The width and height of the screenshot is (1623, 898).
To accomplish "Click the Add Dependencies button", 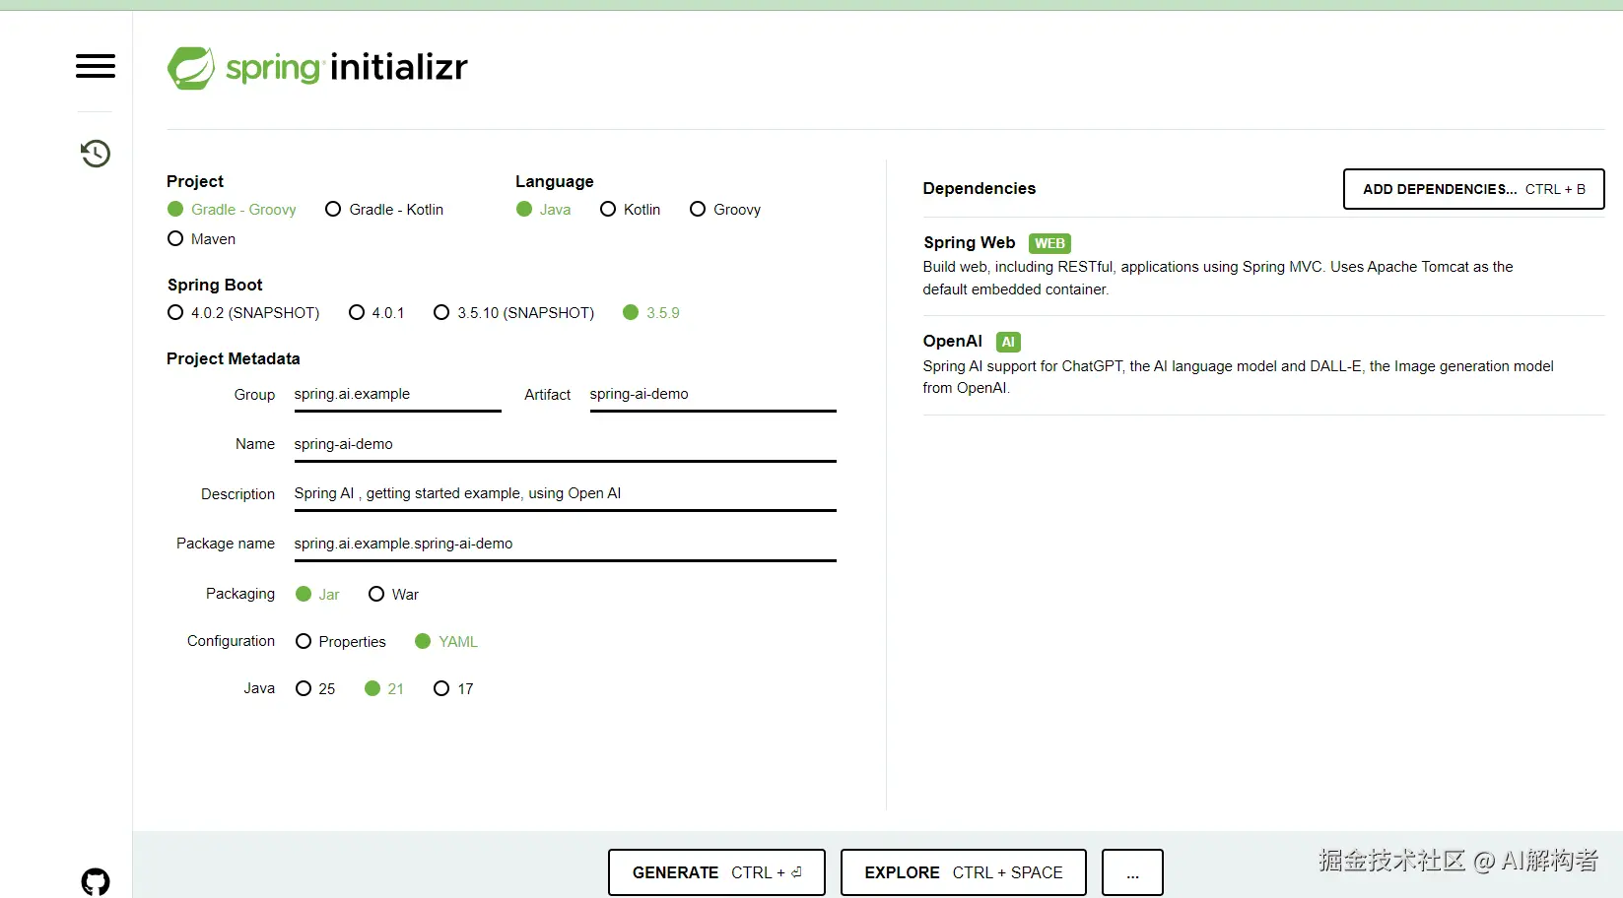I will (x=1473, y=189).
